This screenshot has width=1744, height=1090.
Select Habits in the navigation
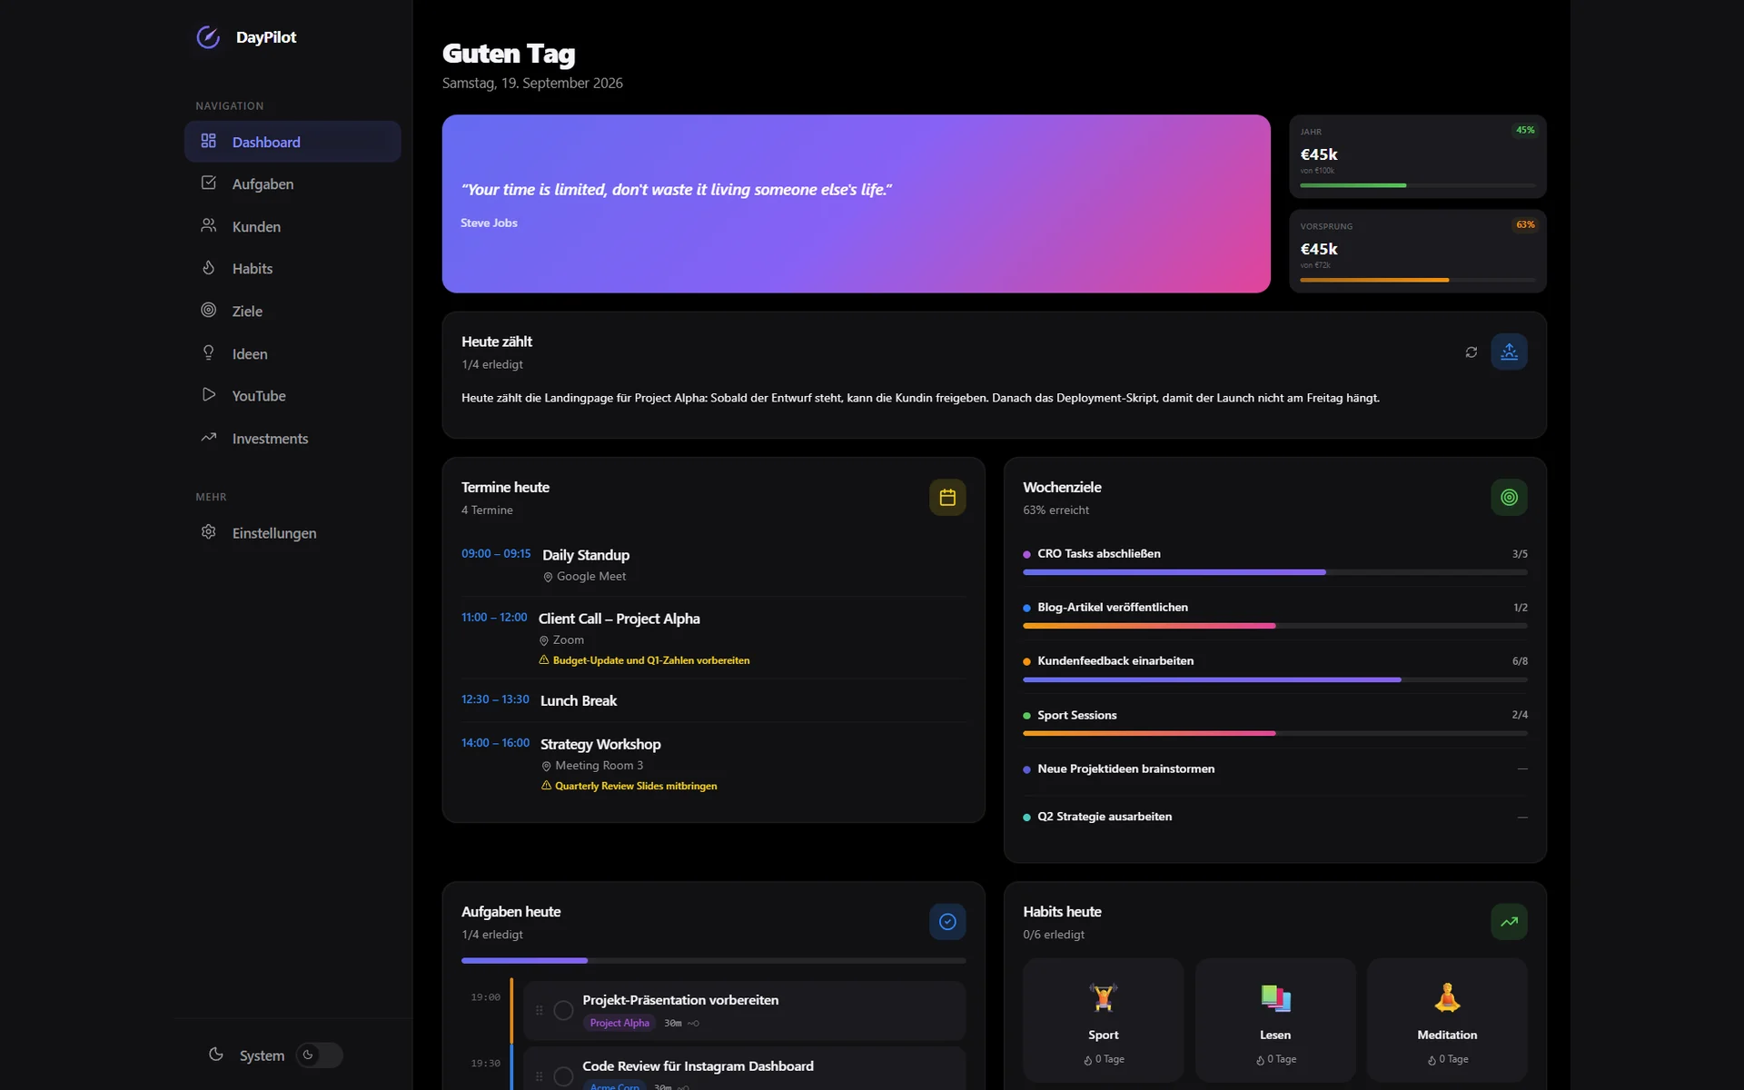coord(292,268)
